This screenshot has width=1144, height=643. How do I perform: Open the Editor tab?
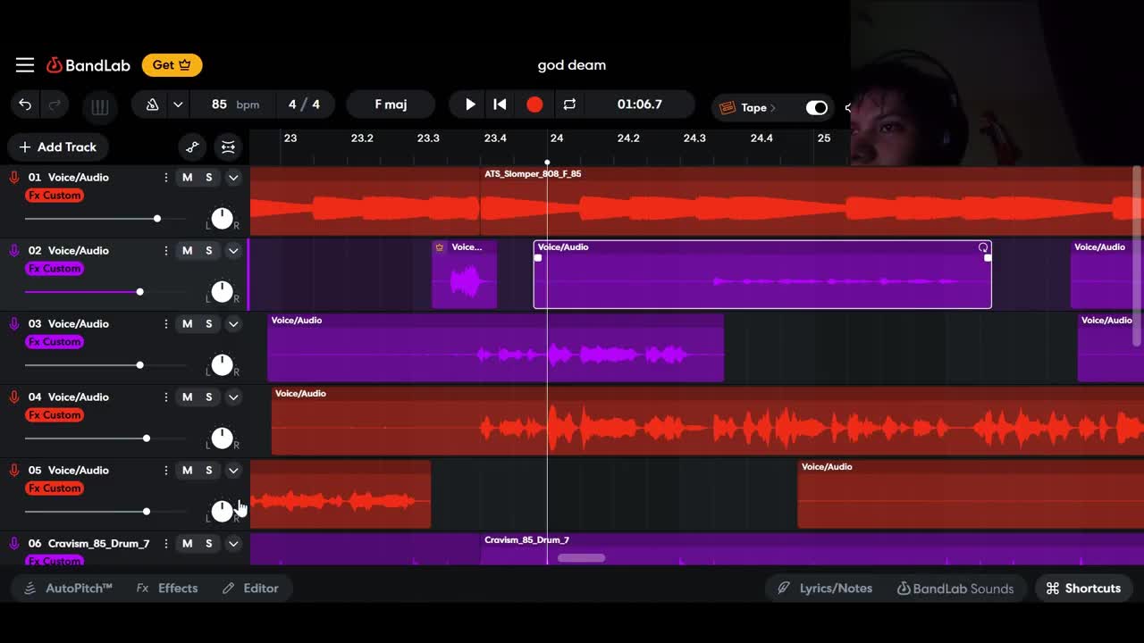tap(250, 589)
